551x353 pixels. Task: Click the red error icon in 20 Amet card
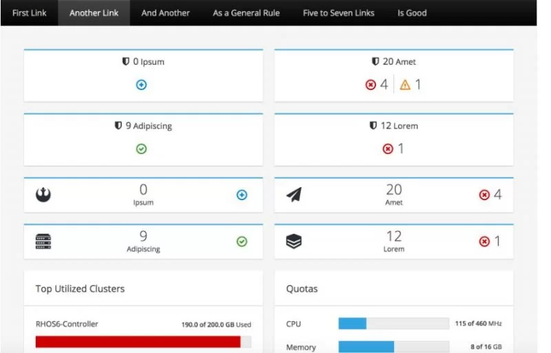point(371,85)
